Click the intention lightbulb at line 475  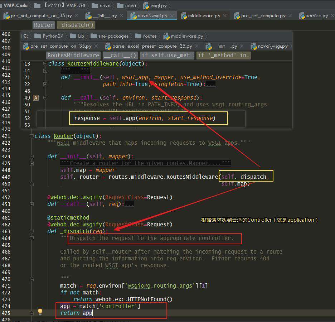[40, 312]
